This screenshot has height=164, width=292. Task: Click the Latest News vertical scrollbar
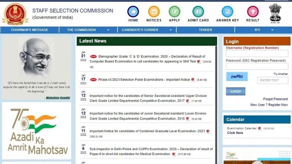(216, 105)
